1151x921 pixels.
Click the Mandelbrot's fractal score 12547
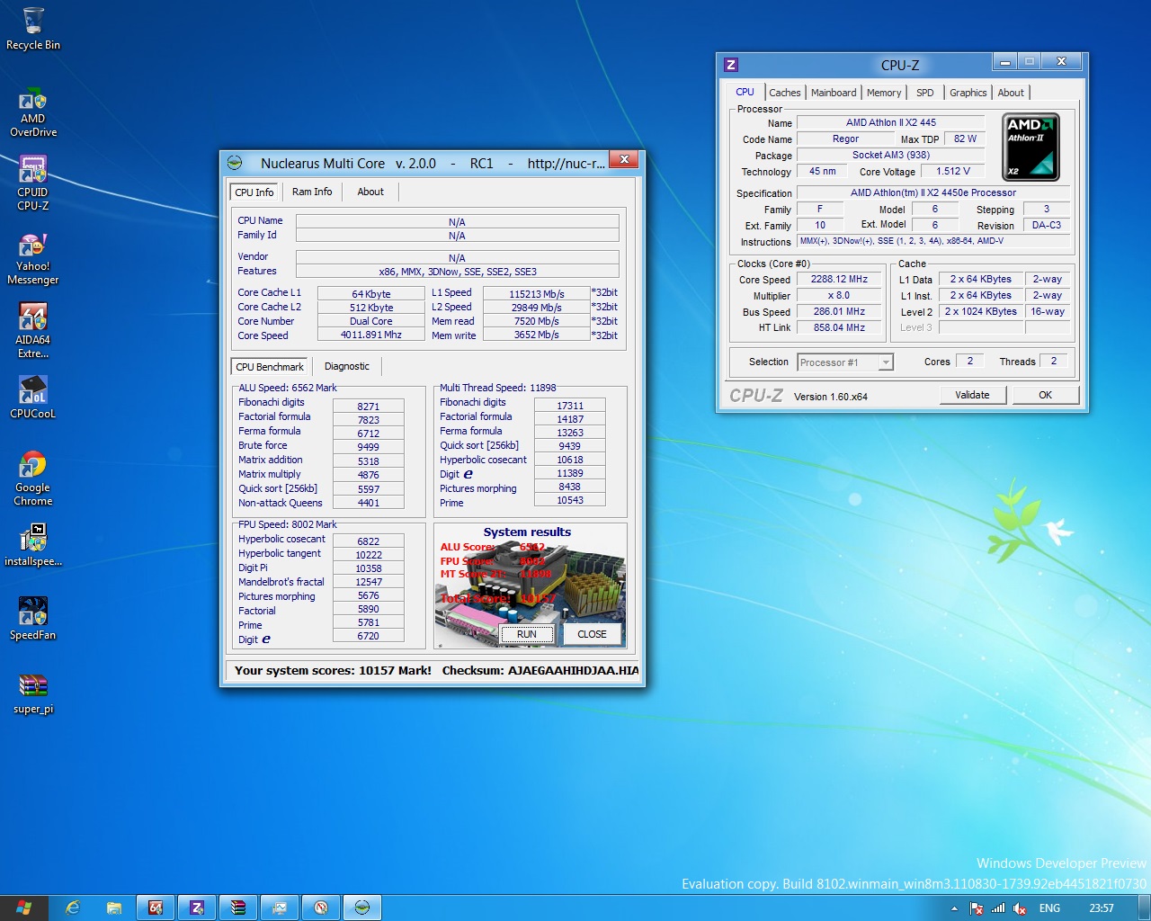pos(369,582)
